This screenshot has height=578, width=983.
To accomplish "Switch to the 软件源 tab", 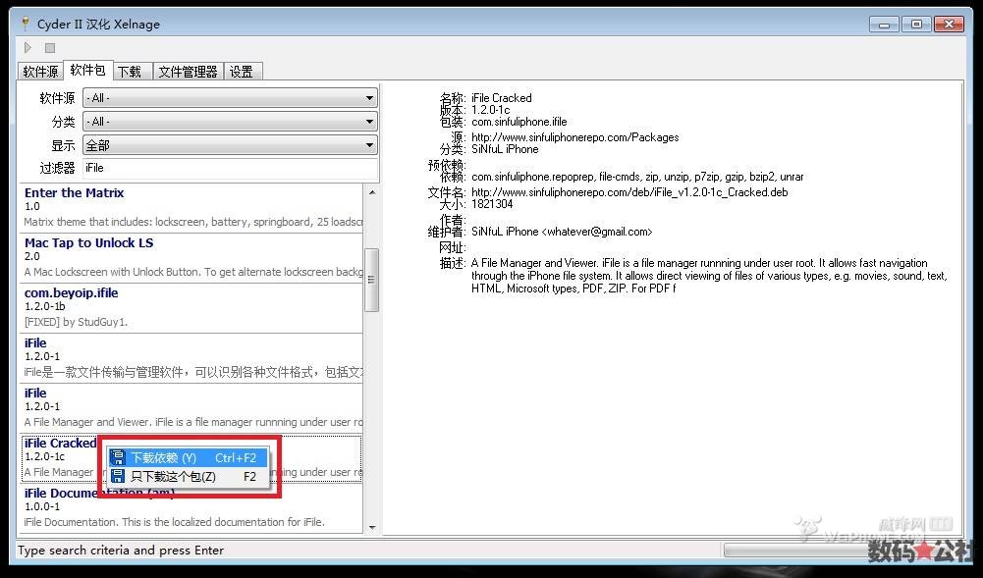I will 40,72.
